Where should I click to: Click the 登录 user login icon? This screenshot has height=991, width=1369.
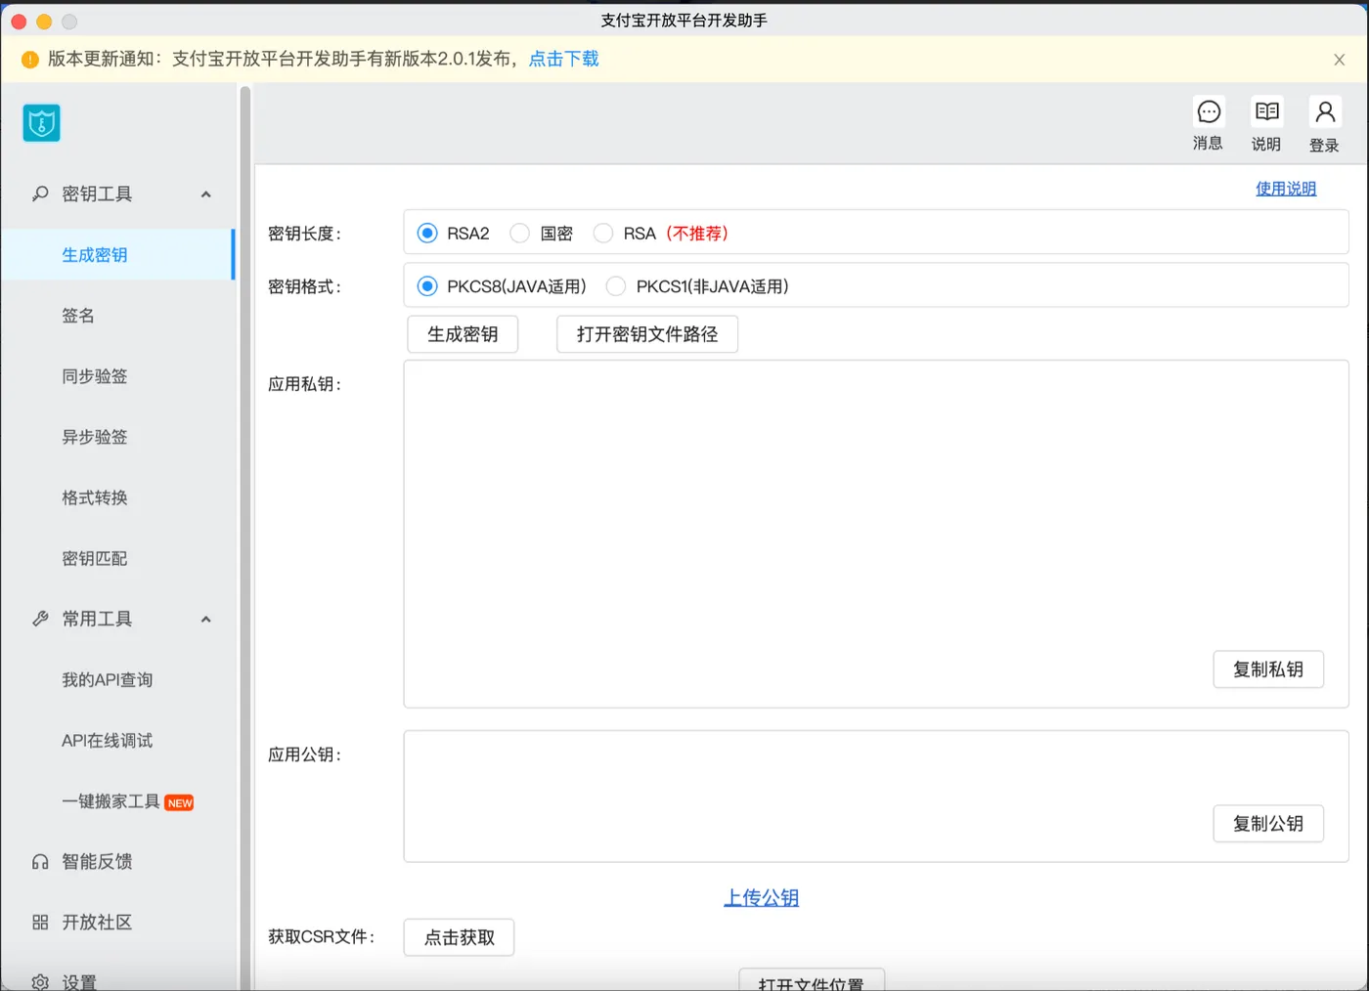pyautogui.click(x=1325, y=111)
